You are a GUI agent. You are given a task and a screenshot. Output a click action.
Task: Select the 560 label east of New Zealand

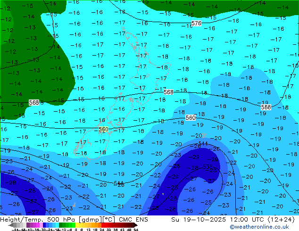191,118
